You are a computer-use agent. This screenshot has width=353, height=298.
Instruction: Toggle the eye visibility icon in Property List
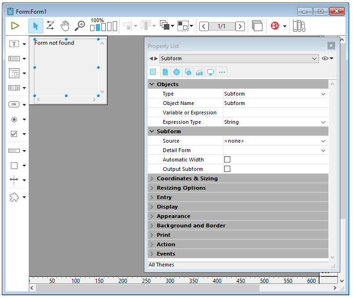coord(325,58)
